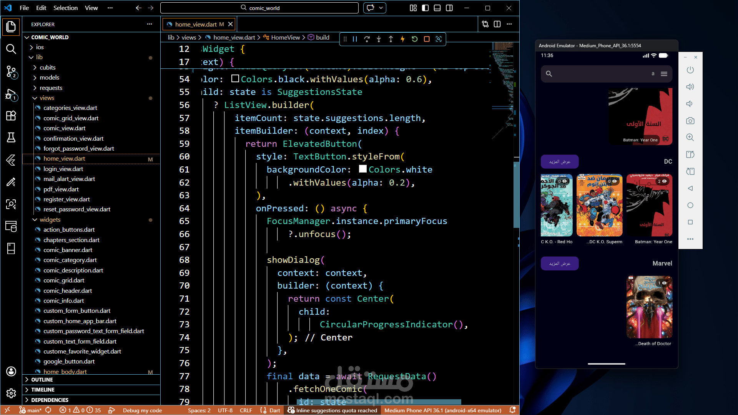Expand the cubits folder
This screenshot has height=415, width=738.
47,67
